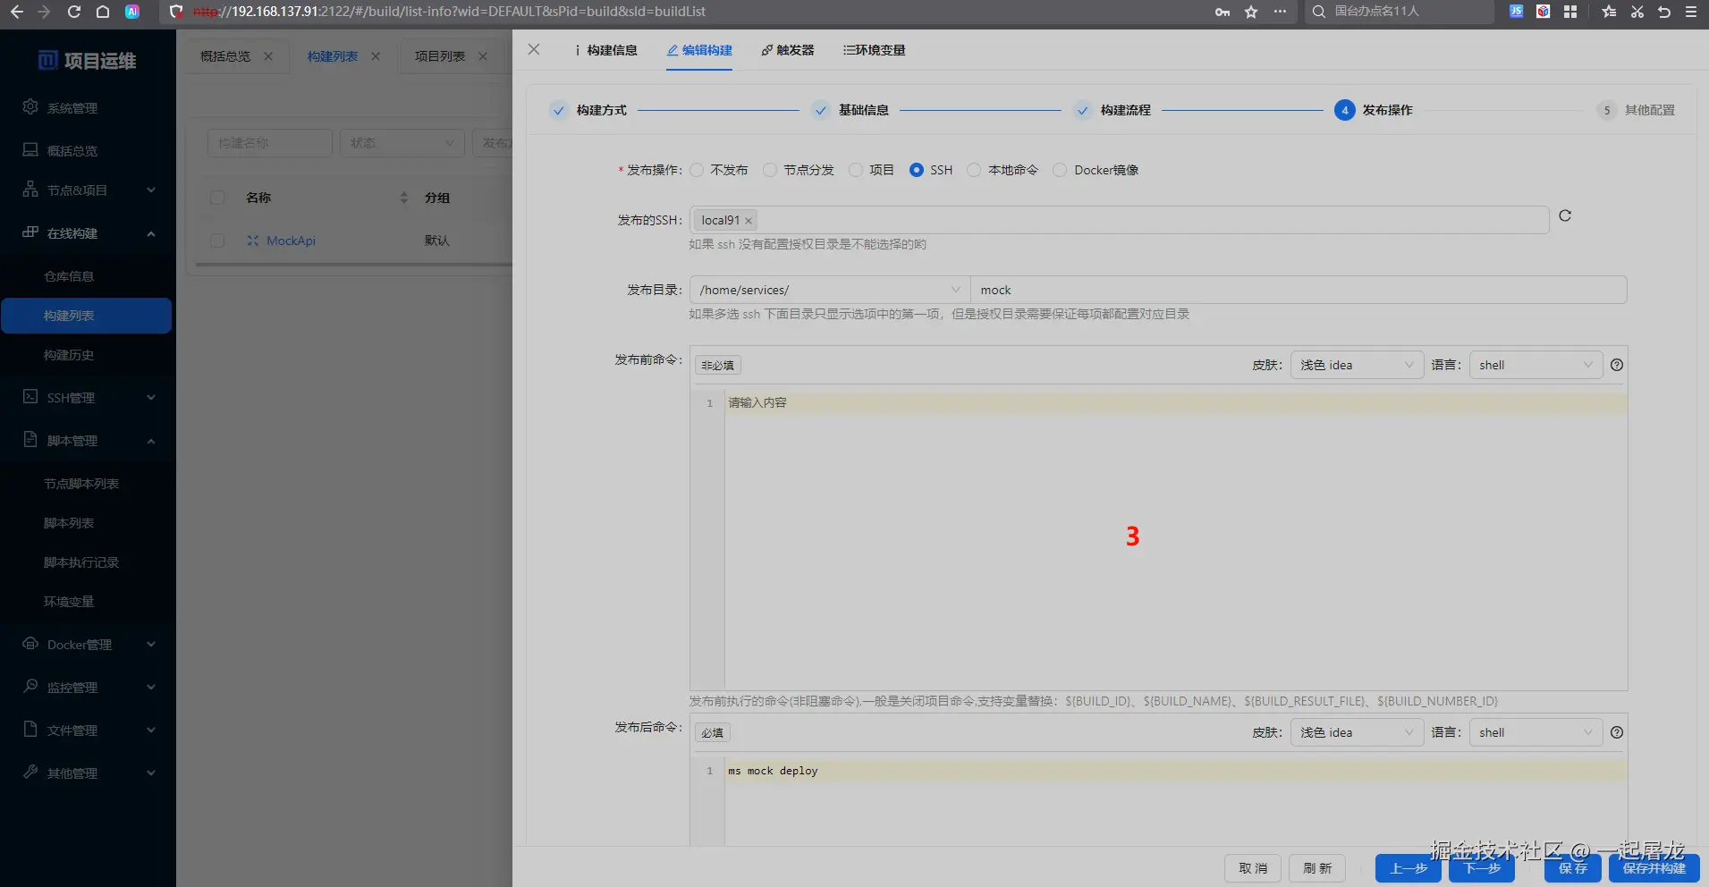This screenshot has height=887, width=1709.
Task: Click the refresh icon beside the SSH selector
Action: tap(1565, 215)
